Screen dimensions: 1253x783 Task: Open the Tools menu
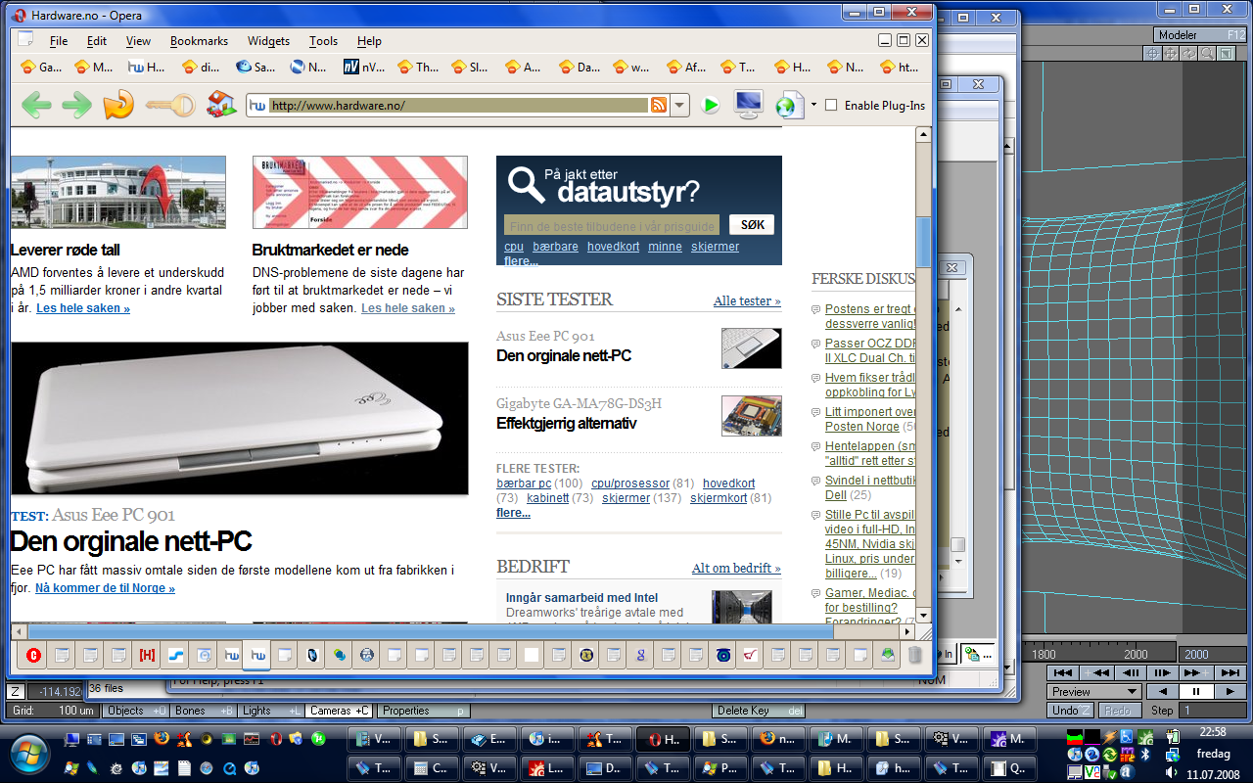(323, 41)
